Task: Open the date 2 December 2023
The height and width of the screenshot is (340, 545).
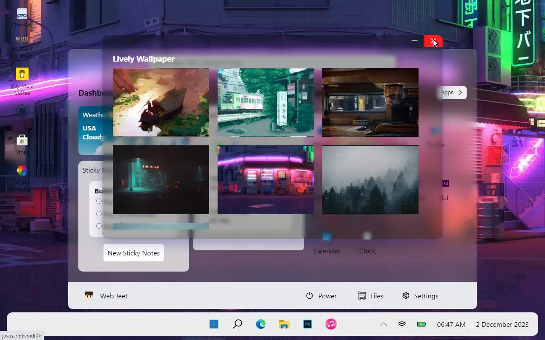Action: click(502, 324)
